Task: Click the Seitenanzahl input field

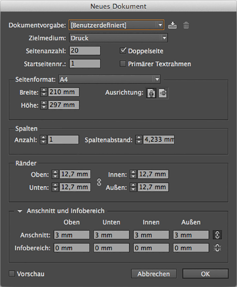Action: pyautogui.click(x=85, y=51)
